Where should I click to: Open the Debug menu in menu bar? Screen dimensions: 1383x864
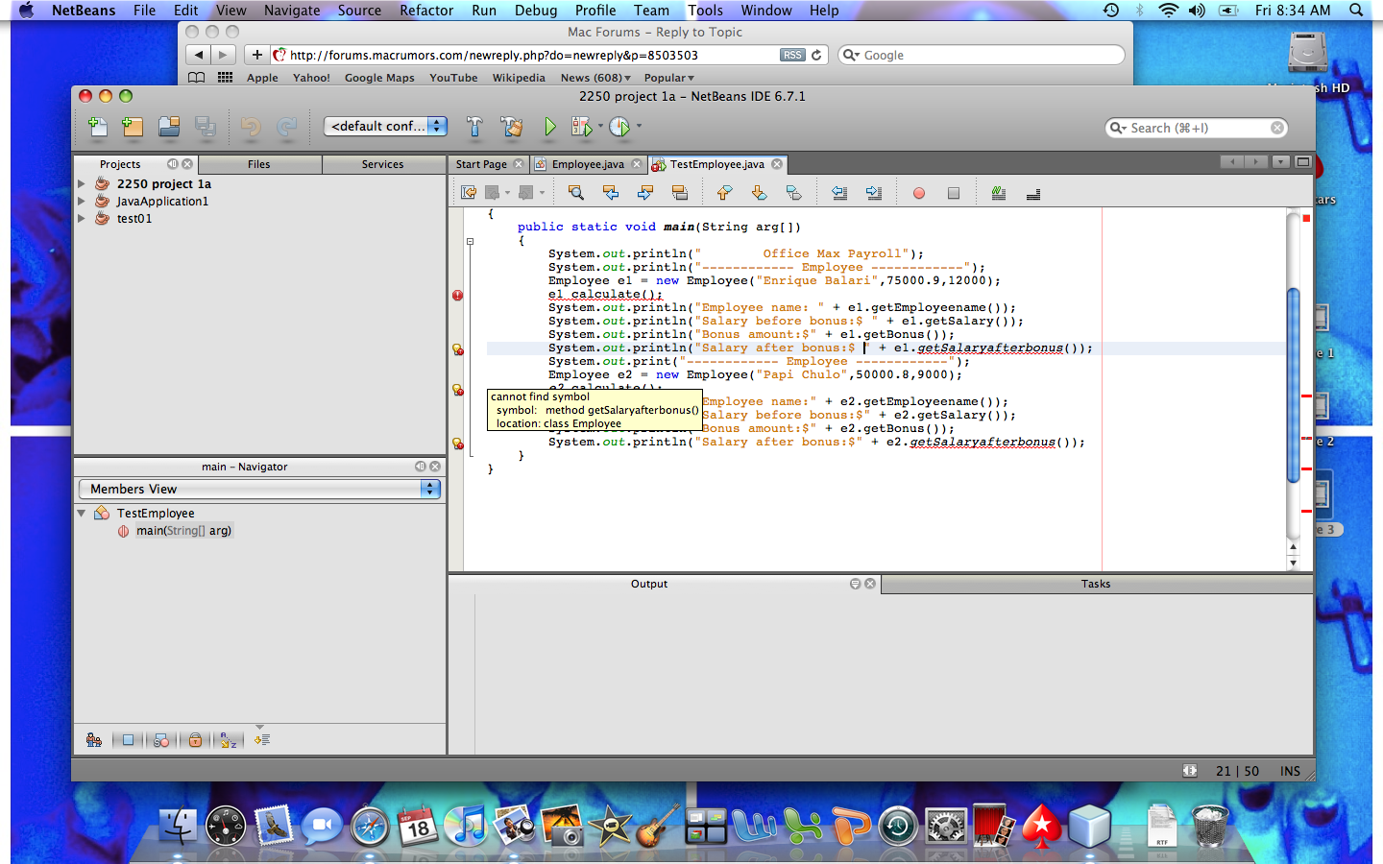point(536,11)
